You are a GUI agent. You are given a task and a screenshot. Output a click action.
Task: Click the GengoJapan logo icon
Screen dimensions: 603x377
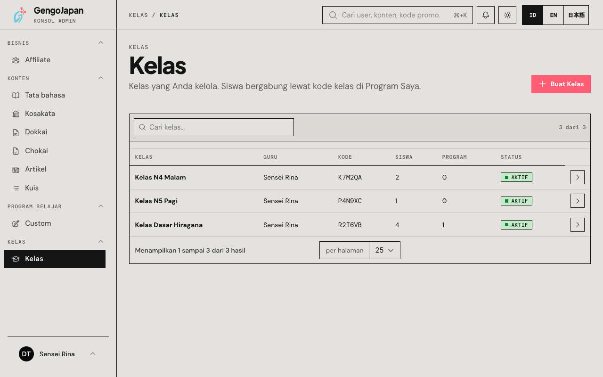20,15
